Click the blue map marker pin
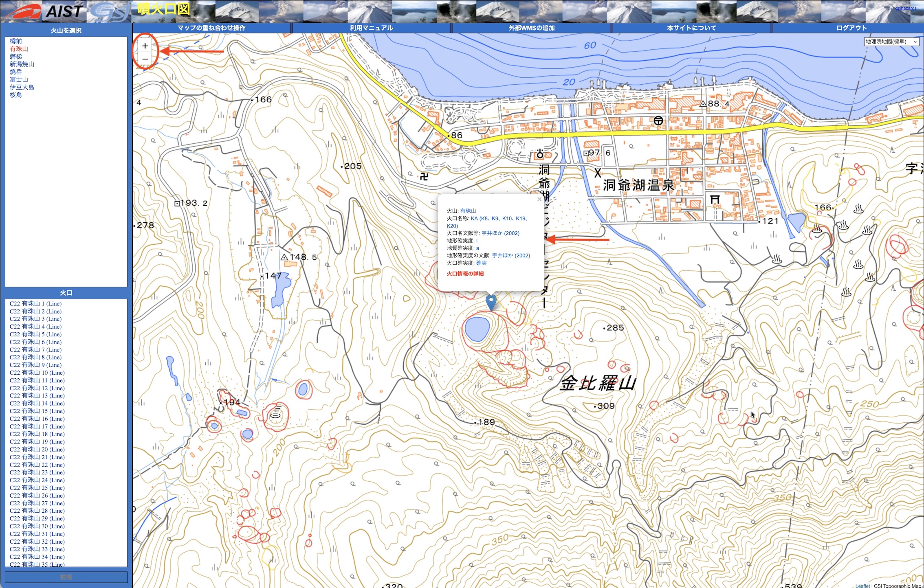 pyautogui.click(x=491, y=303)
